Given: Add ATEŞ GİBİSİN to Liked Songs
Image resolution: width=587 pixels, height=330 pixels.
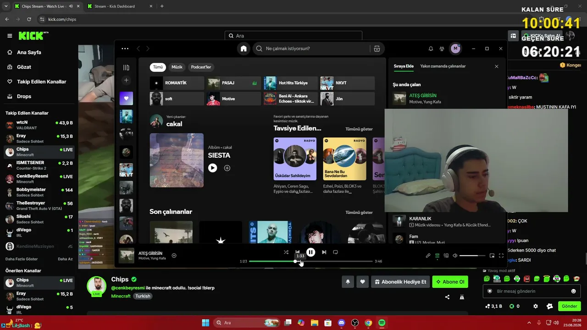Looking at the screenshot, I should pos(174,255).
